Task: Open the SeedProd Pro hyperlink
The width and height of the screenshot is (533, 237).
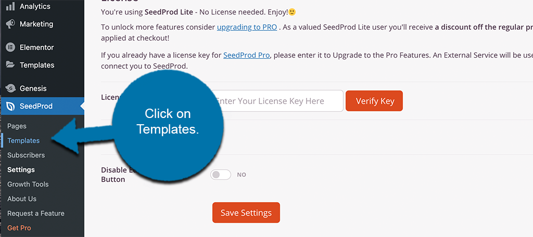Action: pyautogui.click(x=247, y=55)
